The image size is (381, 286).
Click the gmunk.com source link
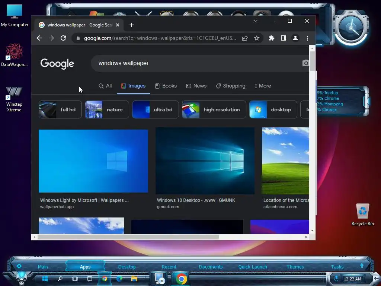(168, 207)
